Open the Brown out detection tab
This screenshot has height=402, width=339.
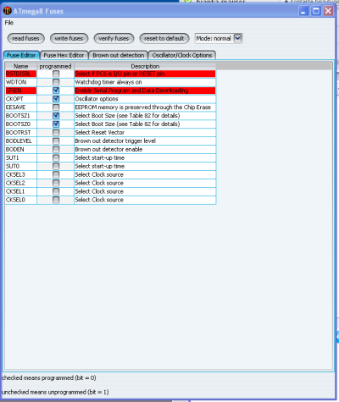pos(119,55)
